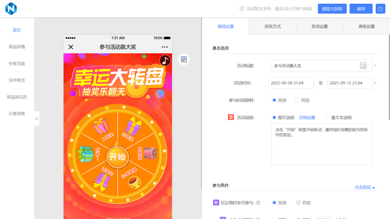
Task: Select the 富文本说明 radio option
Action: click(328, 117)
